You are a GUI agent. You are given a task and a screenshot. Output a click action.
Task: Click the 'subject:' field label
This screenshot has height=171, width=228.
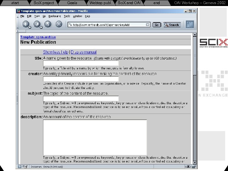click(35, 93)
